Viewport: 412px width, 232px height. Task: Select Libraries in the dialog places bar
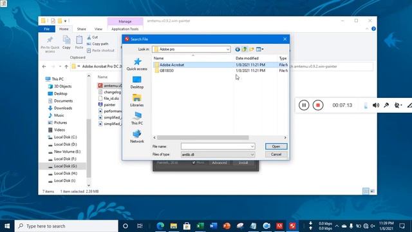pyautogui.click(x=137, y=101)
